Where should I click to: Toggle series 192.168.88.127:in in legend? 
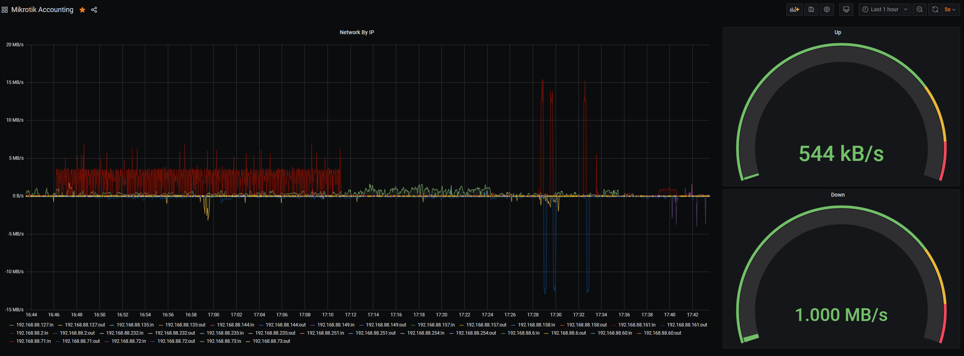coord(35,325)
